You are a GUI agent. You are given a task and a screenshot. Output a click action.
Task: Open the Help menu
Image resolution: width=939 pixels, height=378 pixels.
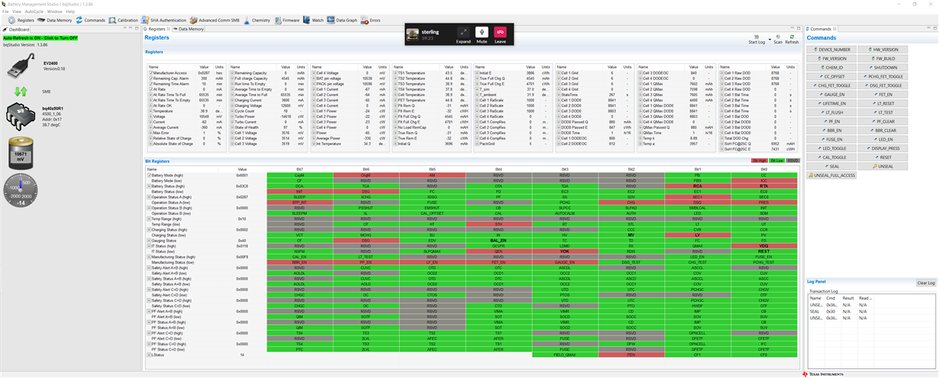[x=70, y=11]
